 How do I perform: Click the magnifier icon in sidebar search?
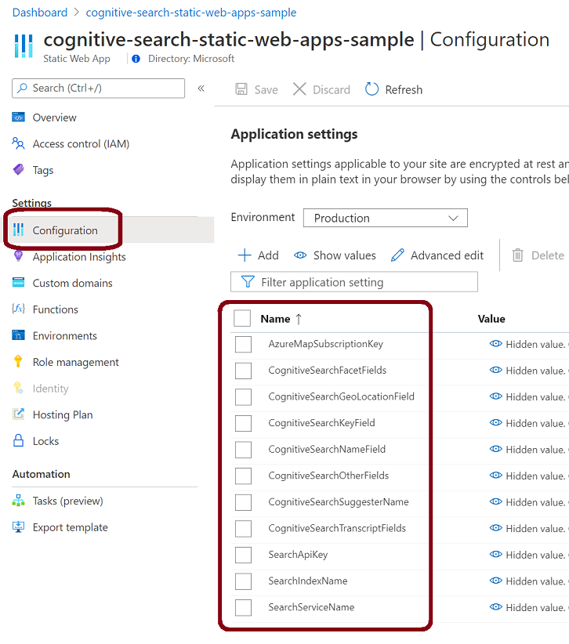[23, 88]
